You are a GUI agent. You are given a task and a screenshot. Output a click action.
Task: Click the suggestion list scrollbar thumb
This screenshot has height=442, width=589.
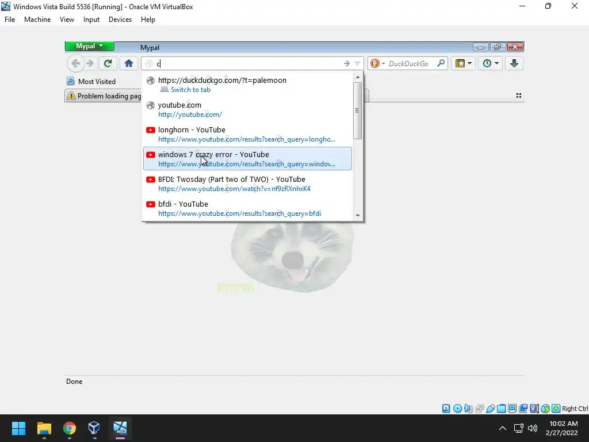358,110
